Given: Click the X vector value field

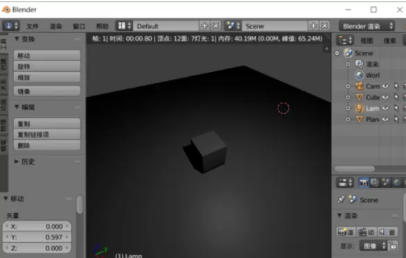Looking at the screenshot, I should (x=37, y=226).
